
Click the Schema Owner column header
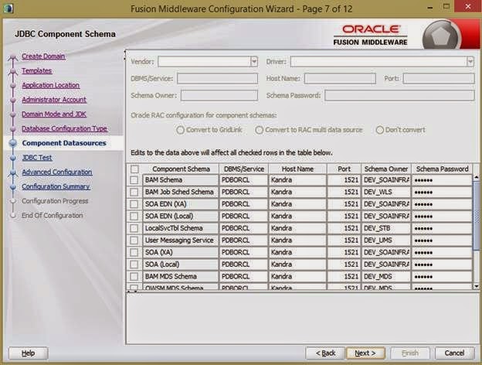[386, 169]
